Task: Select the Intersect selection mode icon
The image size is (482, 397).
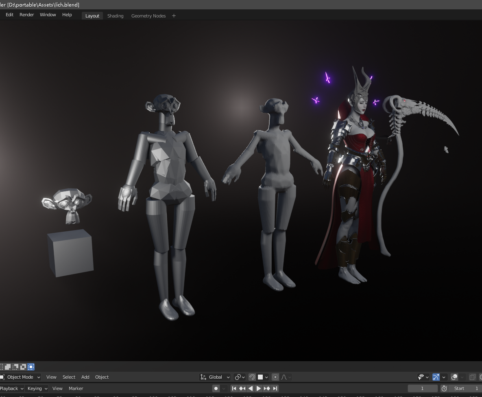Action: [x=31, y=367]
